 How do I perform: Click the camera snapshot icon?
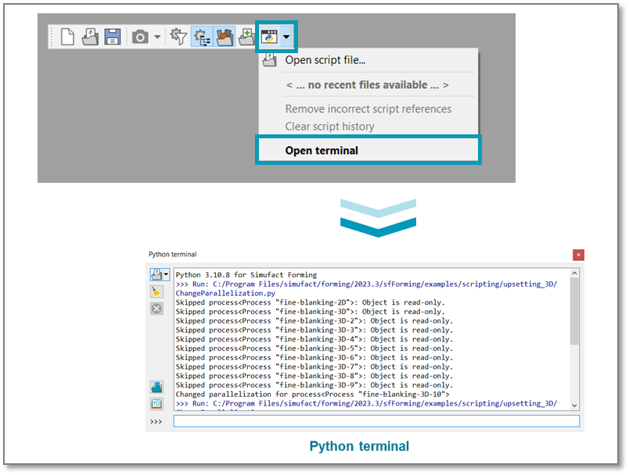(140, 37)
